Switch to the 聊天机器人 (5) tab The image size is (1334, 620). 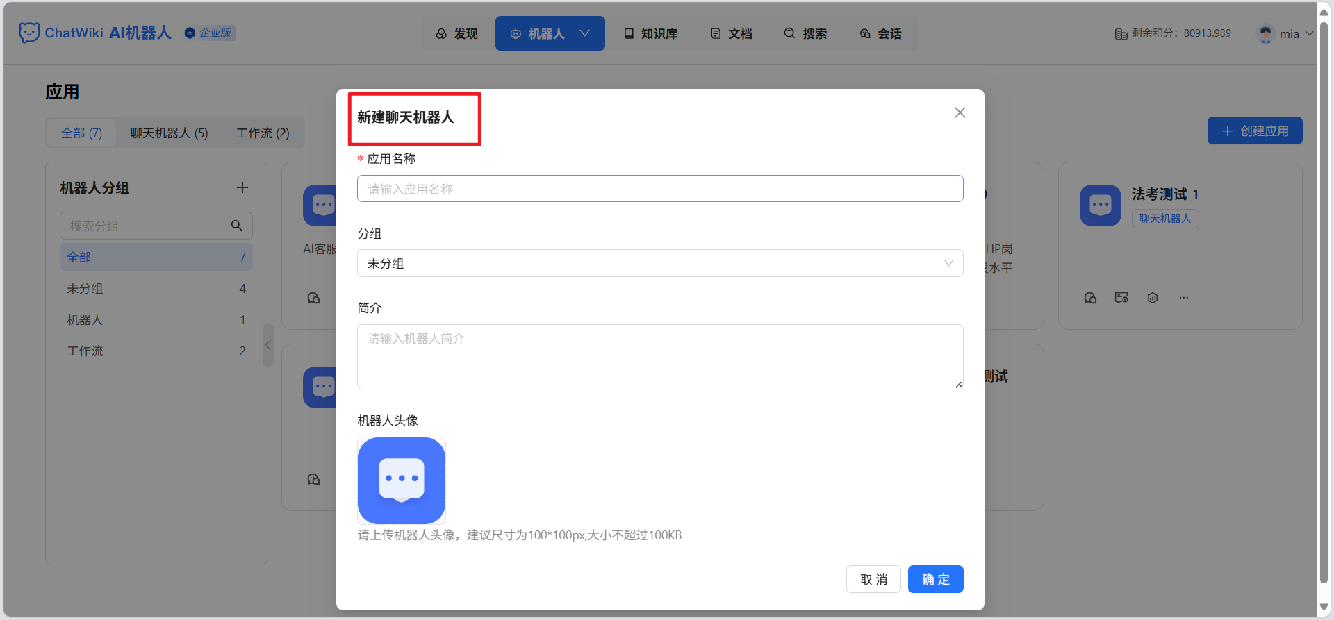pos(169,133)
